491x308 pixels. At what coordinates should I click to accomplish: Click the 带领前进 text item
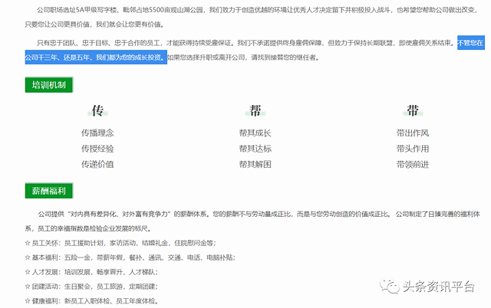pos(413,165)
